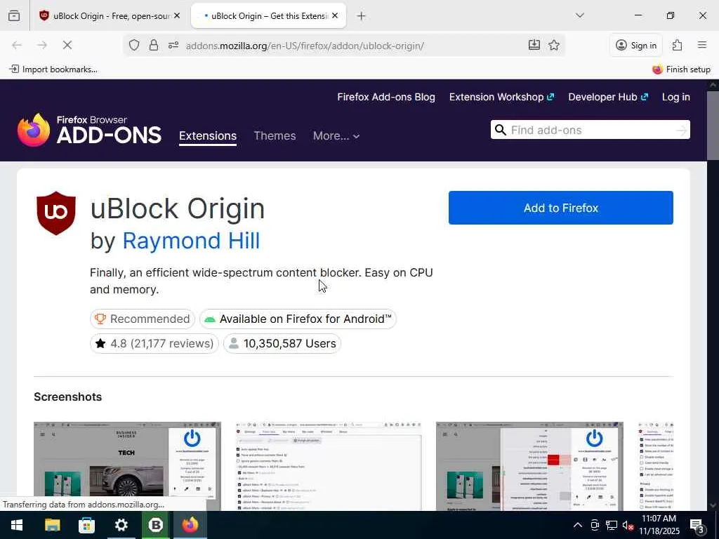Open the Firefox application menu
Image resolution: width=719 pixels, height=539 pixels.
click(x=702, y=45)
